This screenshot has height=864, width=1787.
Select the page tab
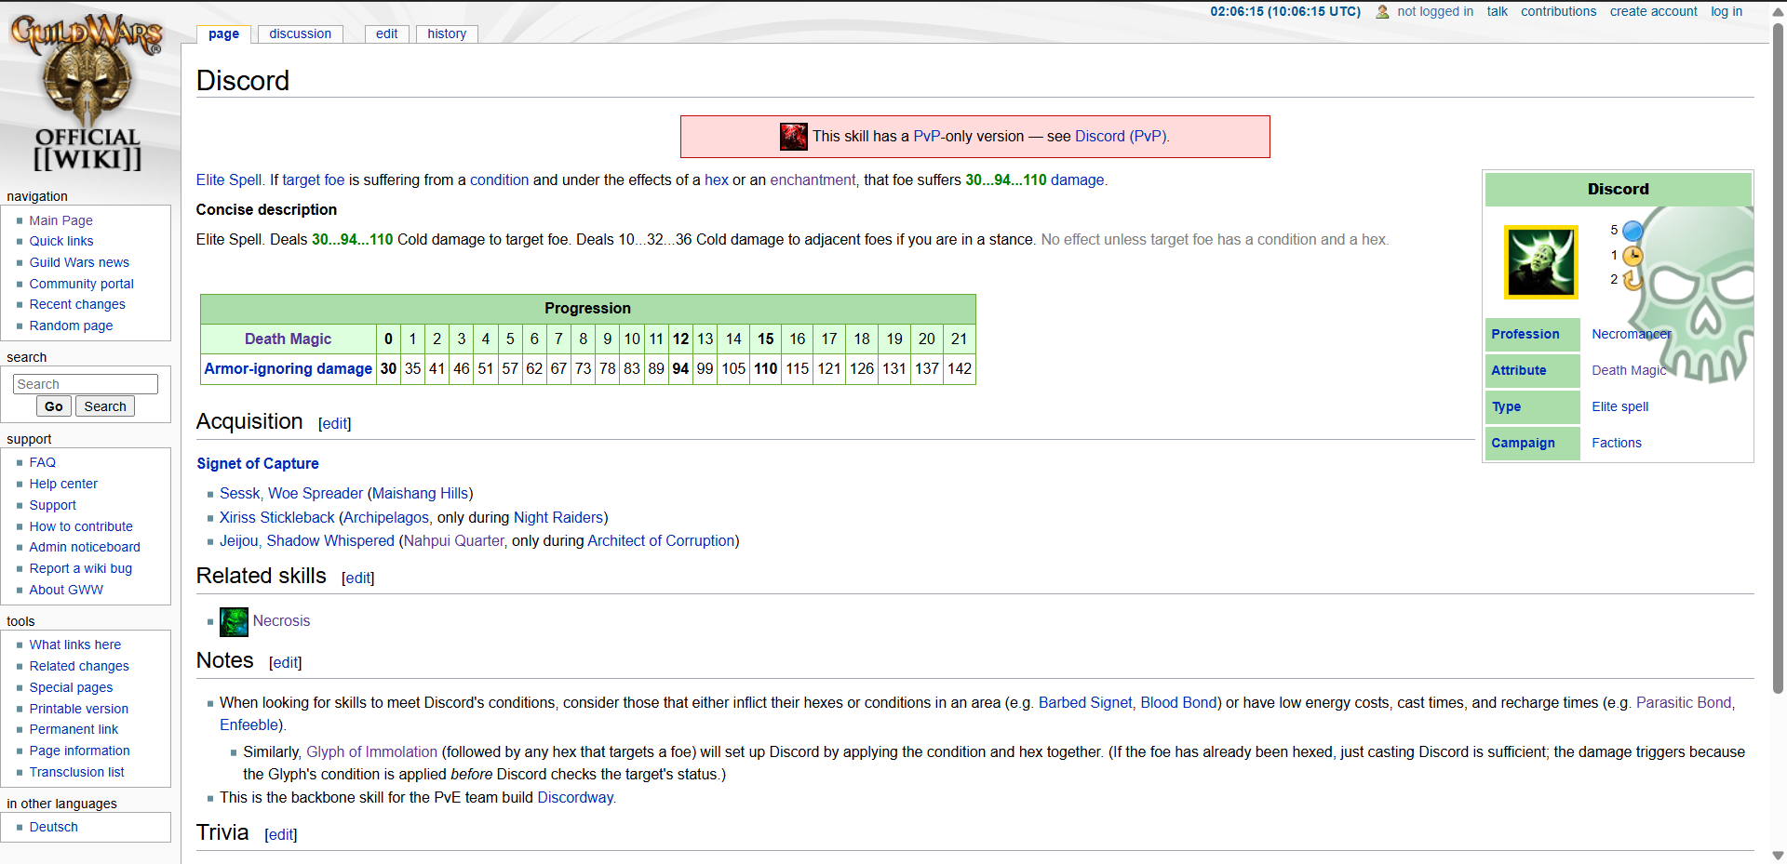click(x=223, y=33)
